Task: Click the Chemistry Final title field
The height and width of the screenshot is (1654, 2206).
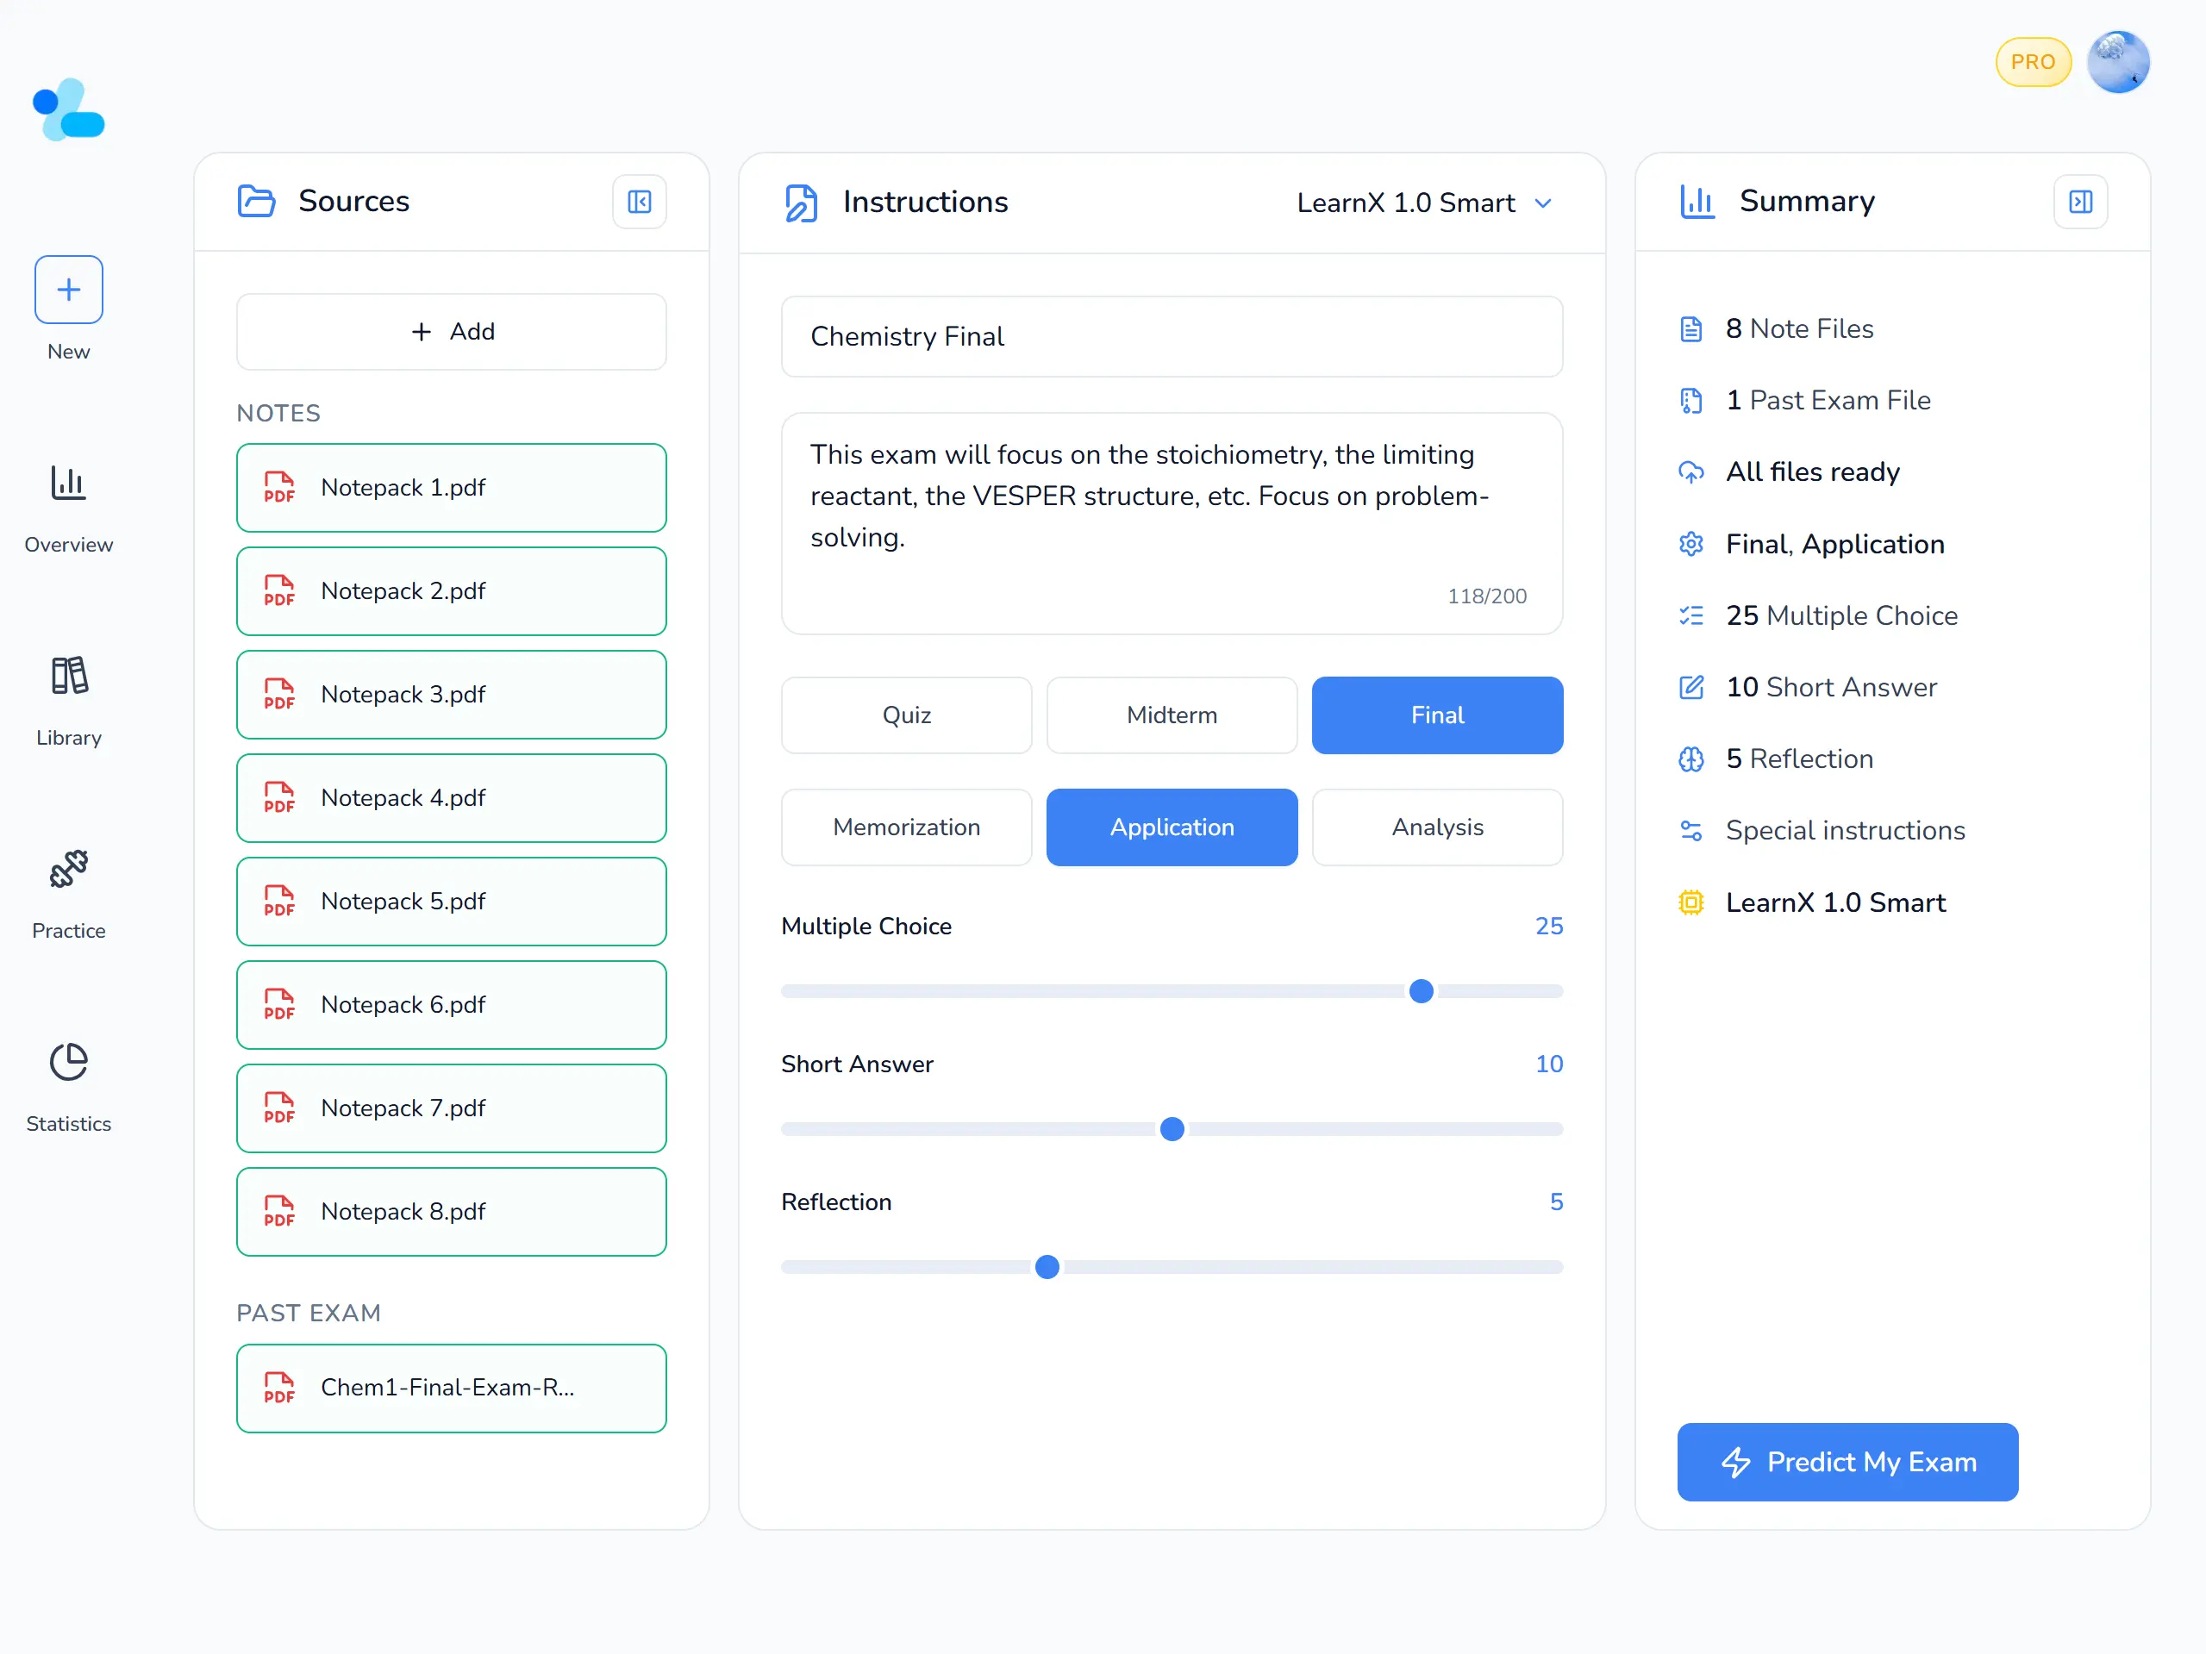Action: (x=1172, y=337)
